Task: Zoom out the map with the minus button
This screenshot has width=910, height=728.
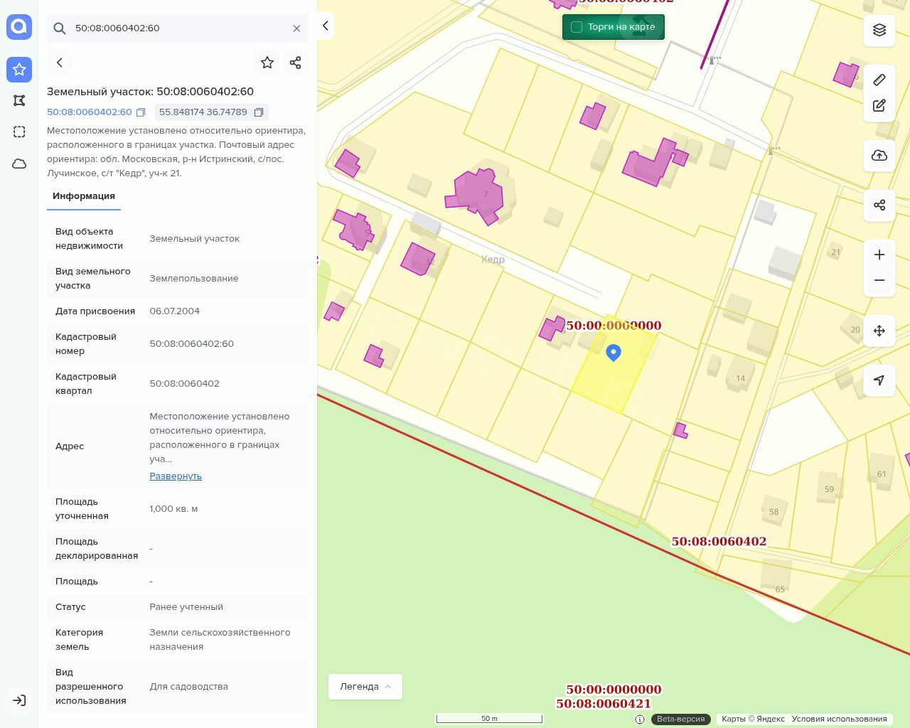Action: pos(879,281)
